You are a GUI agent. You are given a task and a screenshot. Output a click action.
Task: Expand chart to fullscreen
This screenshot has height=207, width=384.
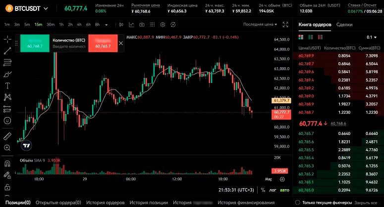[285, 24]
